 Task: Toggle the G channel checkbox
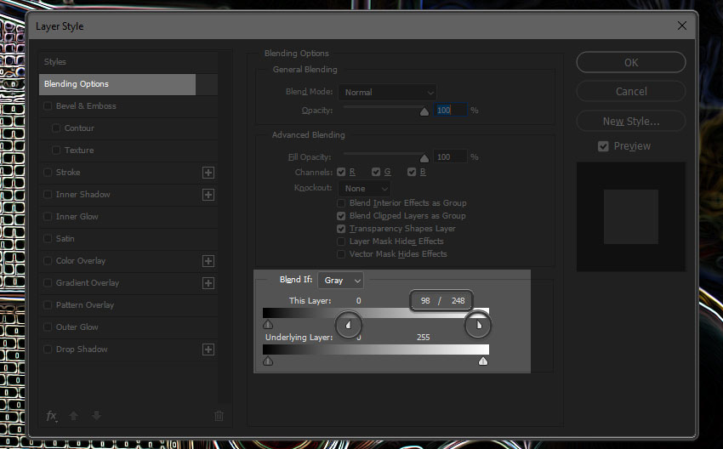[376, 172]
